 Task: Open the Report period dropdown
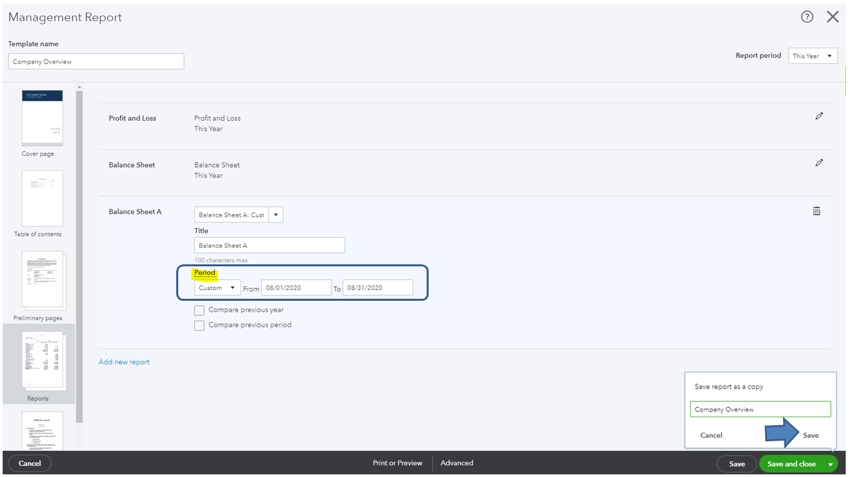[x=813, y=56]
